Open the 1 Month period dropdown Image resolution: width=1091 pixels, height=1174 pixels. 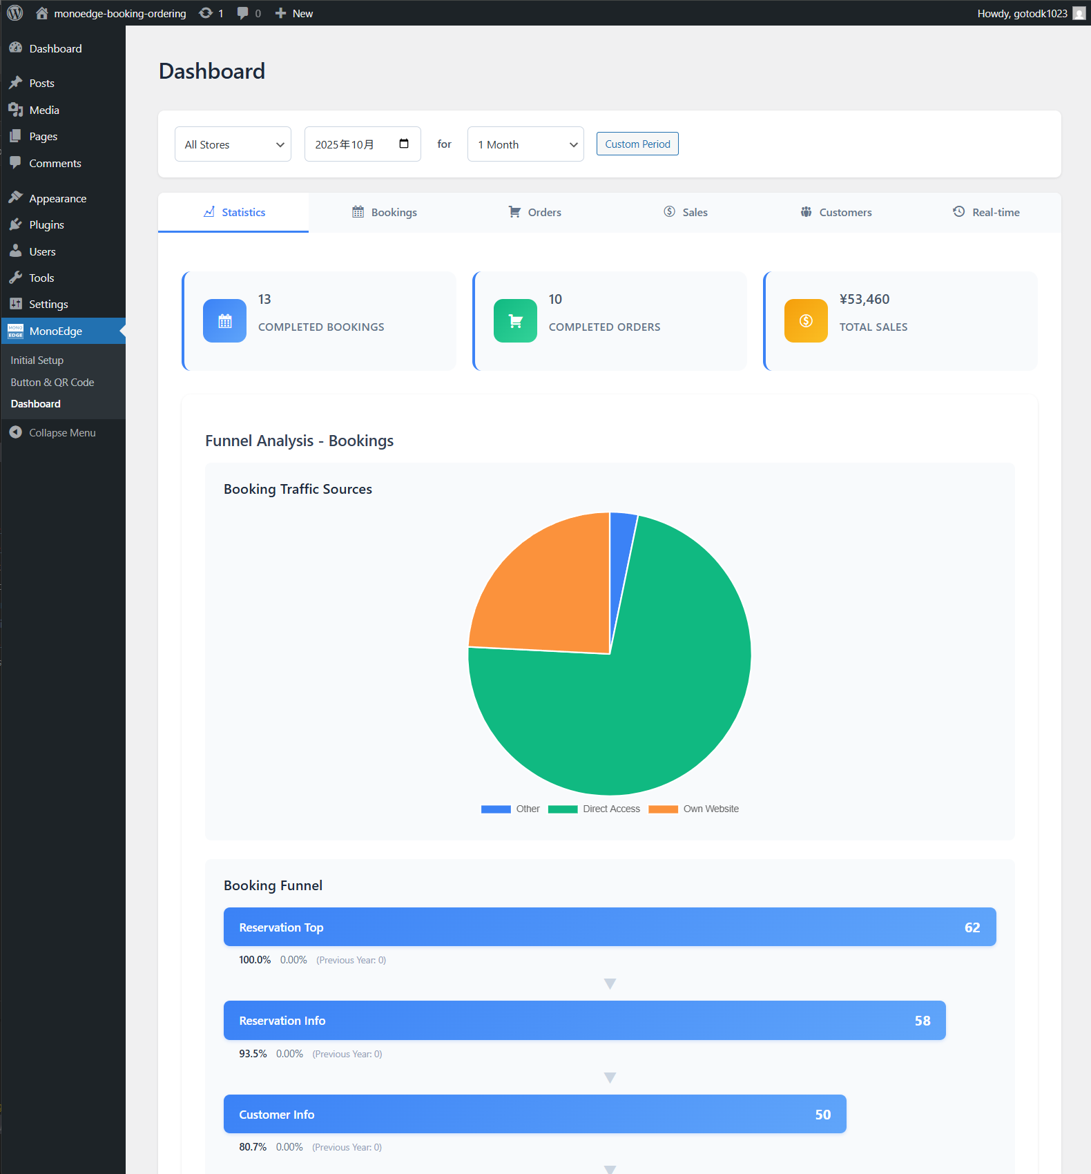[525, 144]
